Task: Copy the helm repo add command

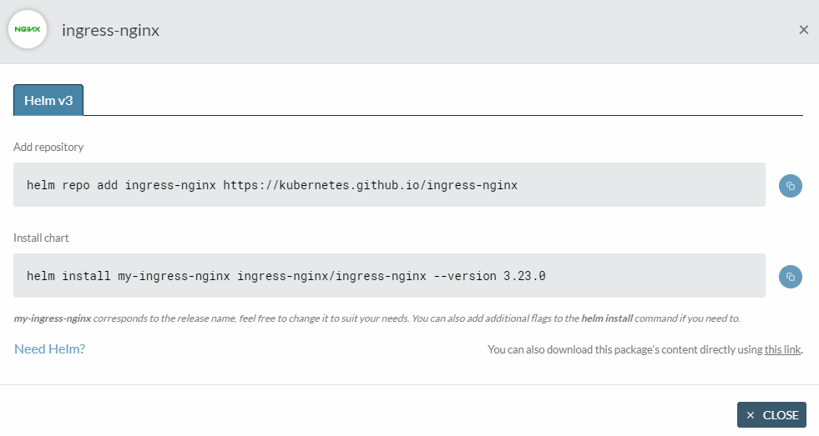Action: point(791,186)
